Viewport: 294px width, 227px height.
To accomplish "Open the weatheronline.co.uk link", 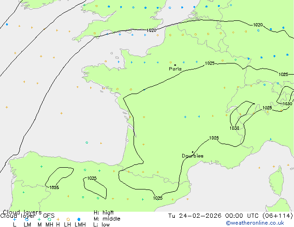I will coord(255,223).
